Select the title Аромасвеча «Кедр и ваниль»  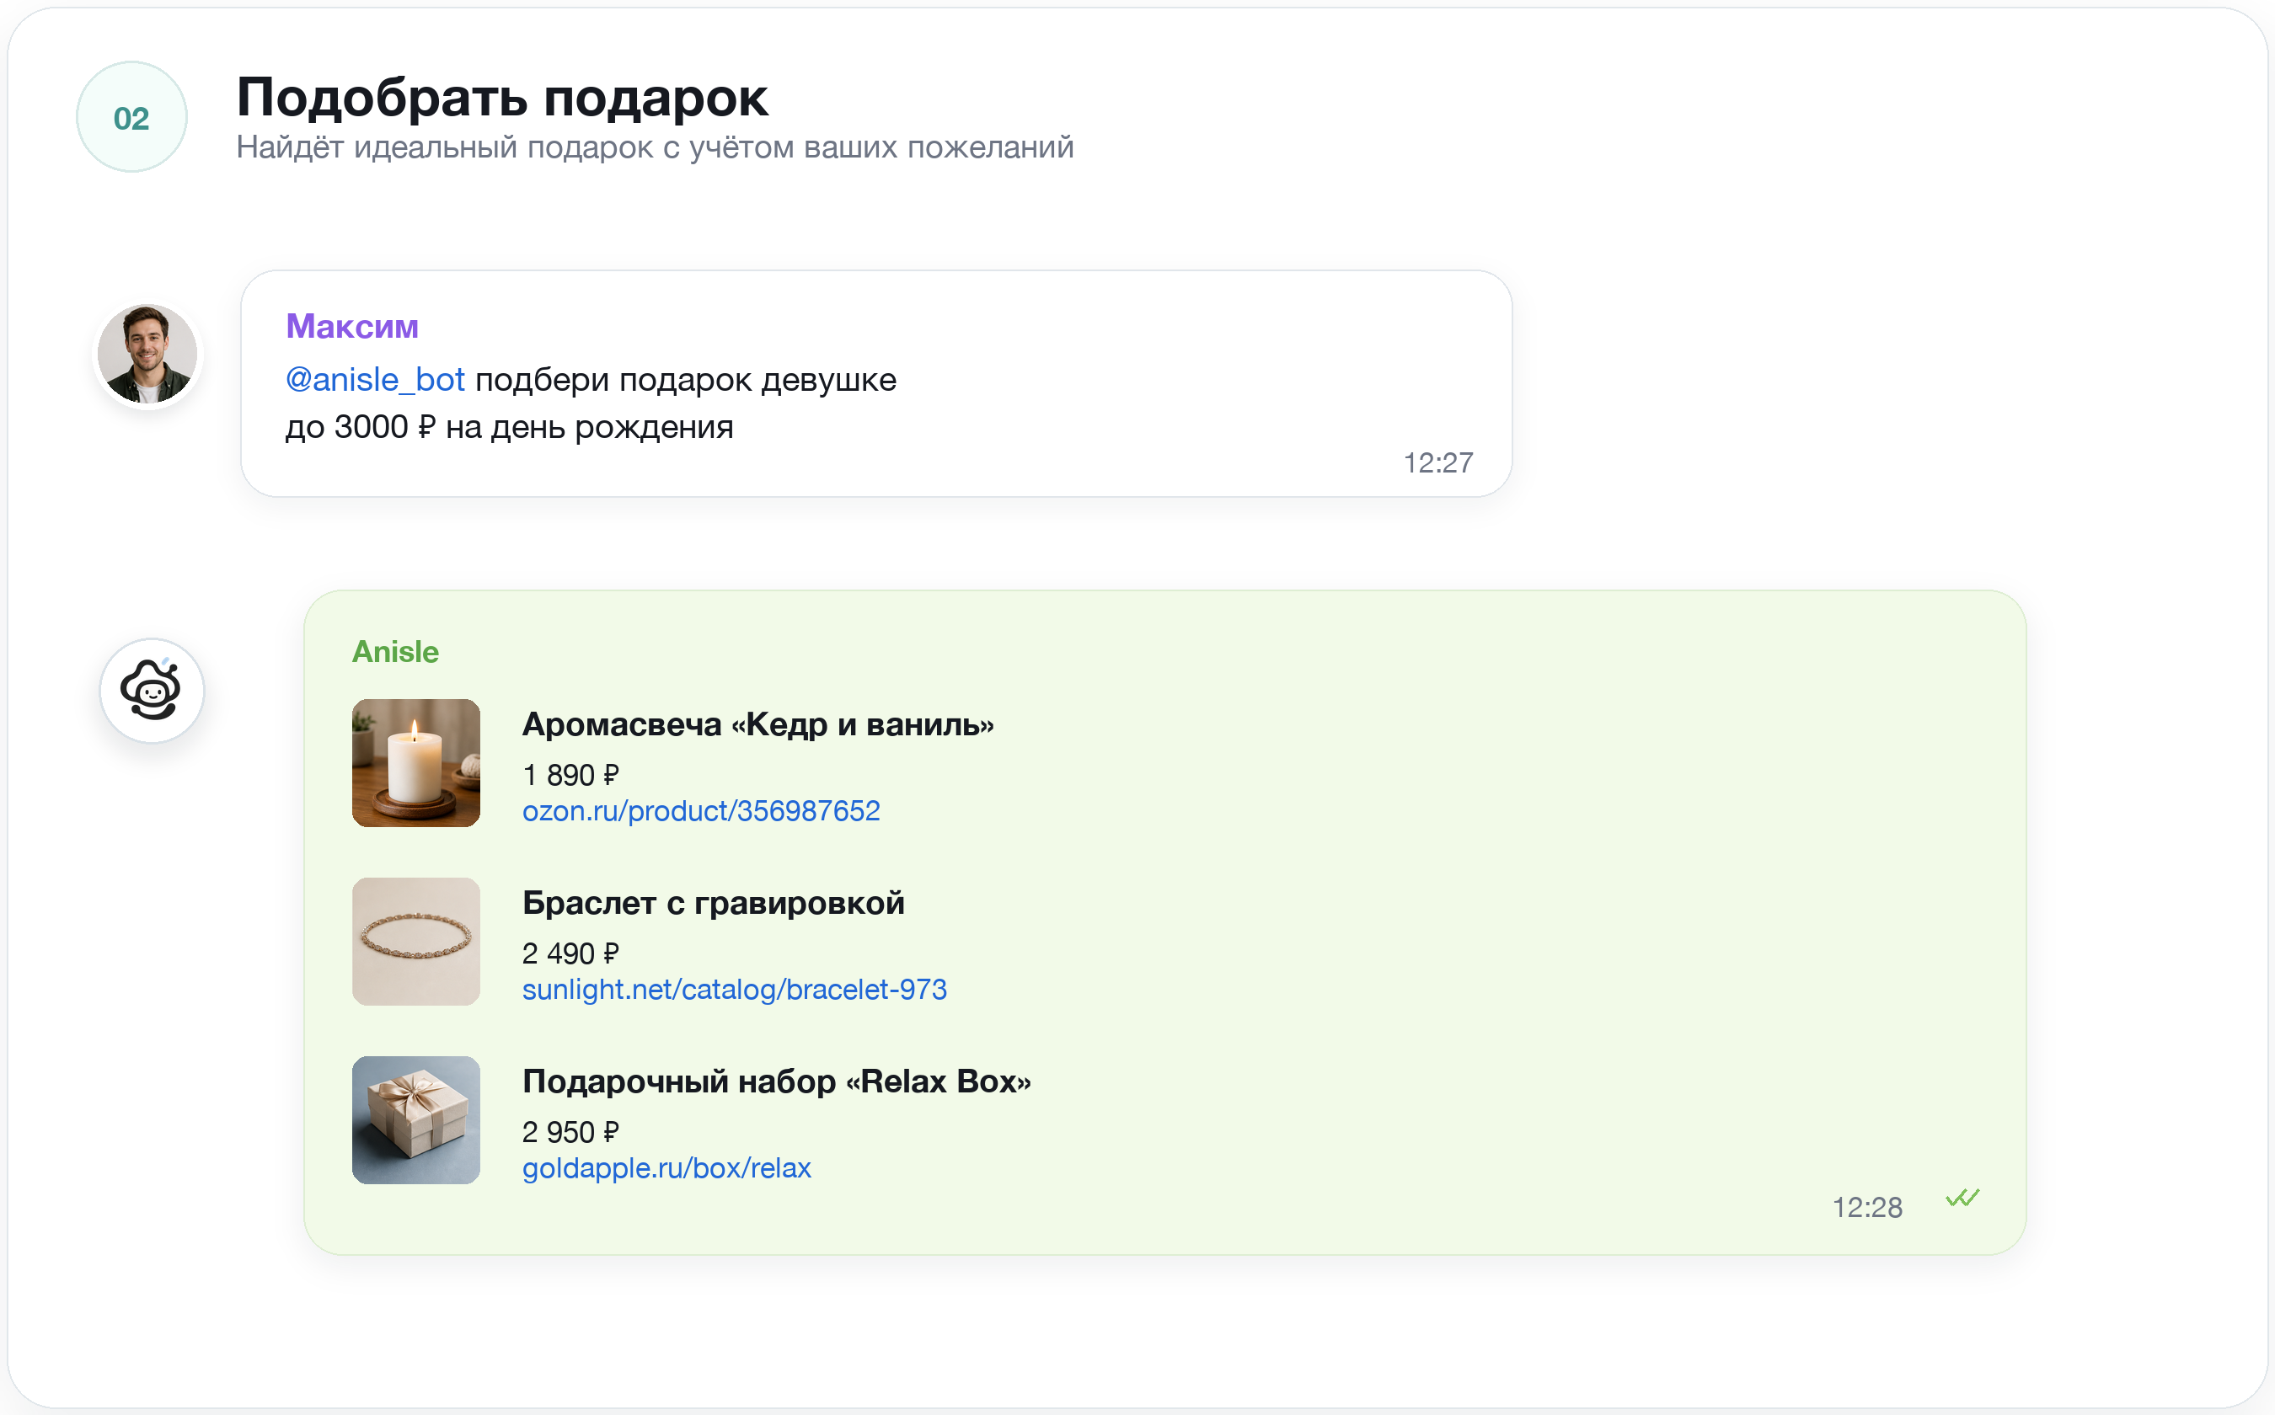757,724
